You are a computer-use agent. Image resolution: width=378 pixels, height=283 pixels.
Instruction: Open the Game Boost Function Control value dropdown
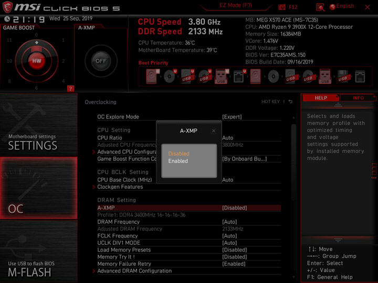pyautogui.click(x=245, y=159)
